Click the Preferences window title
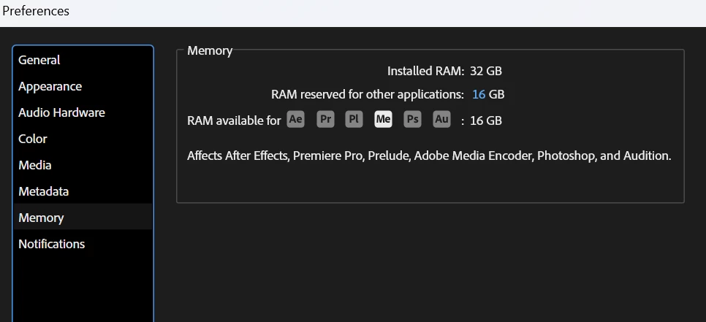Viewport: 706px width, 322px height. 36,11
